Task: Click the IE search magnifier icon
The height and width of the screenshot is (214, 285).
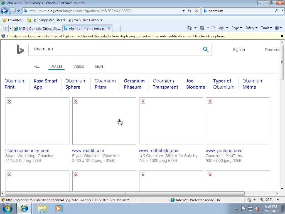Action: 277,11
